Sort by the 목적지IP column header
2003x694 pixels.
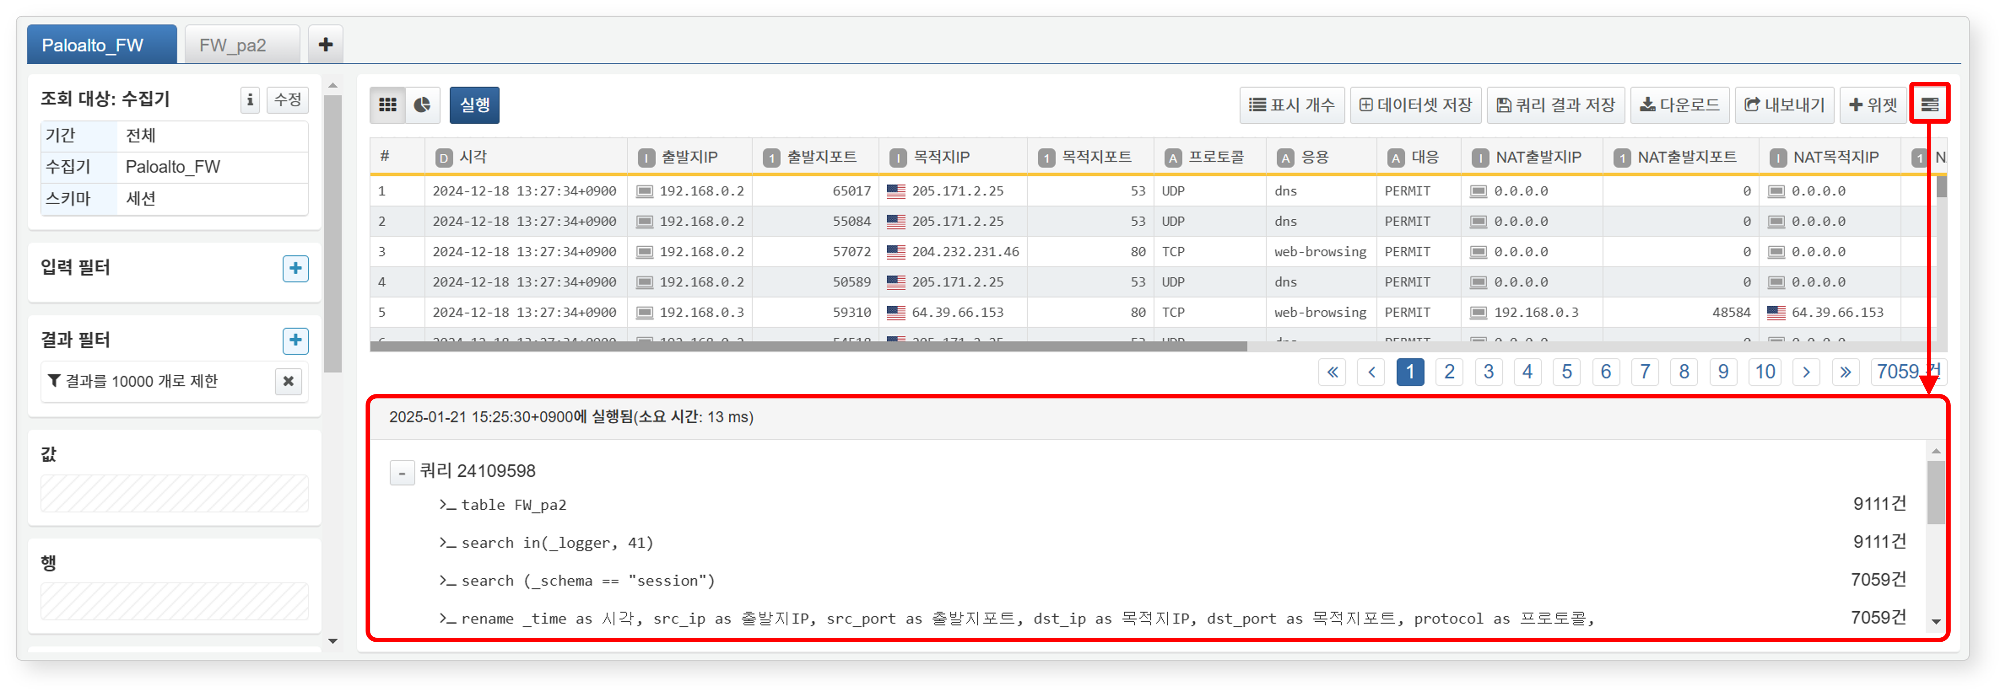tap(953, 157)
